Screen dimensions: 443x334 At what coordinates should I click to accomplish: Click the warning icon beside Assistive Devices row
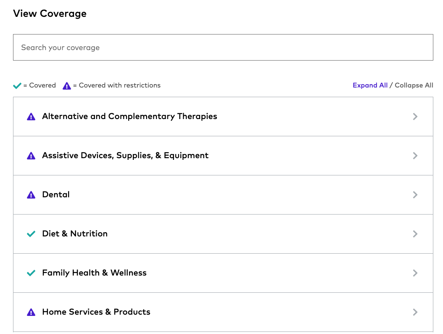pos(31,156)
